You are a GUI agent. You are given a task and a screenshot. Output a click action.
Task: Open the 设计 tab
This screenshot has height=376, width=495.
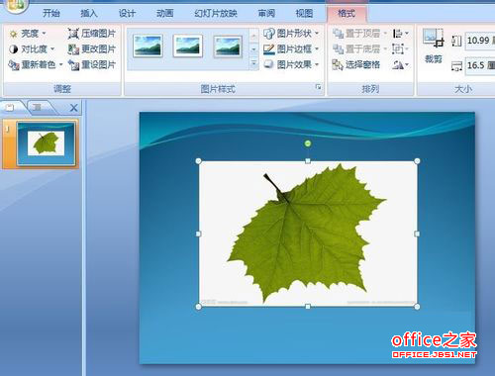[x=127, y=13]
